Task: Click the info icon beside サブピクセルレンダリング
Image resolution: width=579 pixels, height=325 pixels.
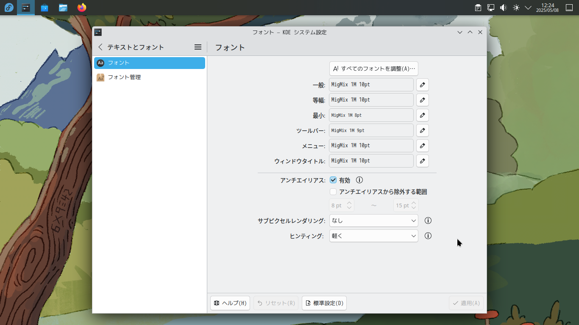Action: pos(428,220)
